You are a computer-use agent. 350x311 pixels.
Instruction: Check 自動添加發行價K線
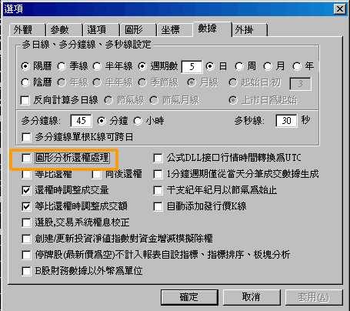coord(158,206)
